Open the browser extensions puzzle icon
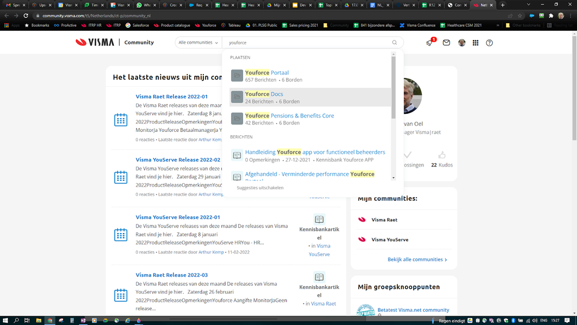577x325 pixels. (551, 16)
